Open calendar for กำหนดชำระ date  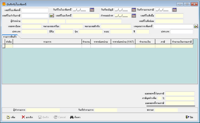pos(134,16)
